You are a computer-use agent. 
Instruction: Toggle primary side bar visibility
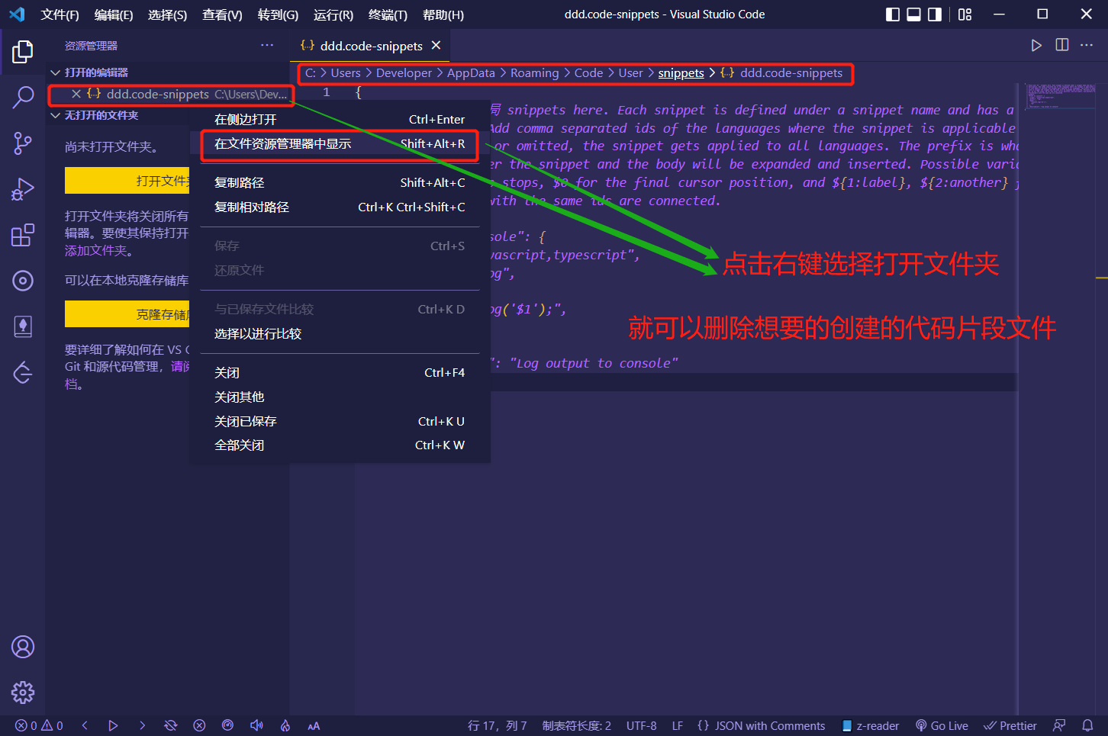click(893, 14)
